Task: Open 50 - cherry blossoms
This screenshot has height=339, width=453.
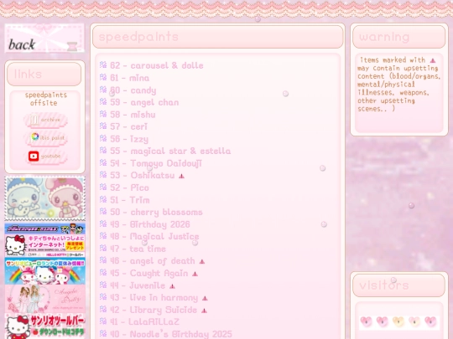Action: pos(156,212)
